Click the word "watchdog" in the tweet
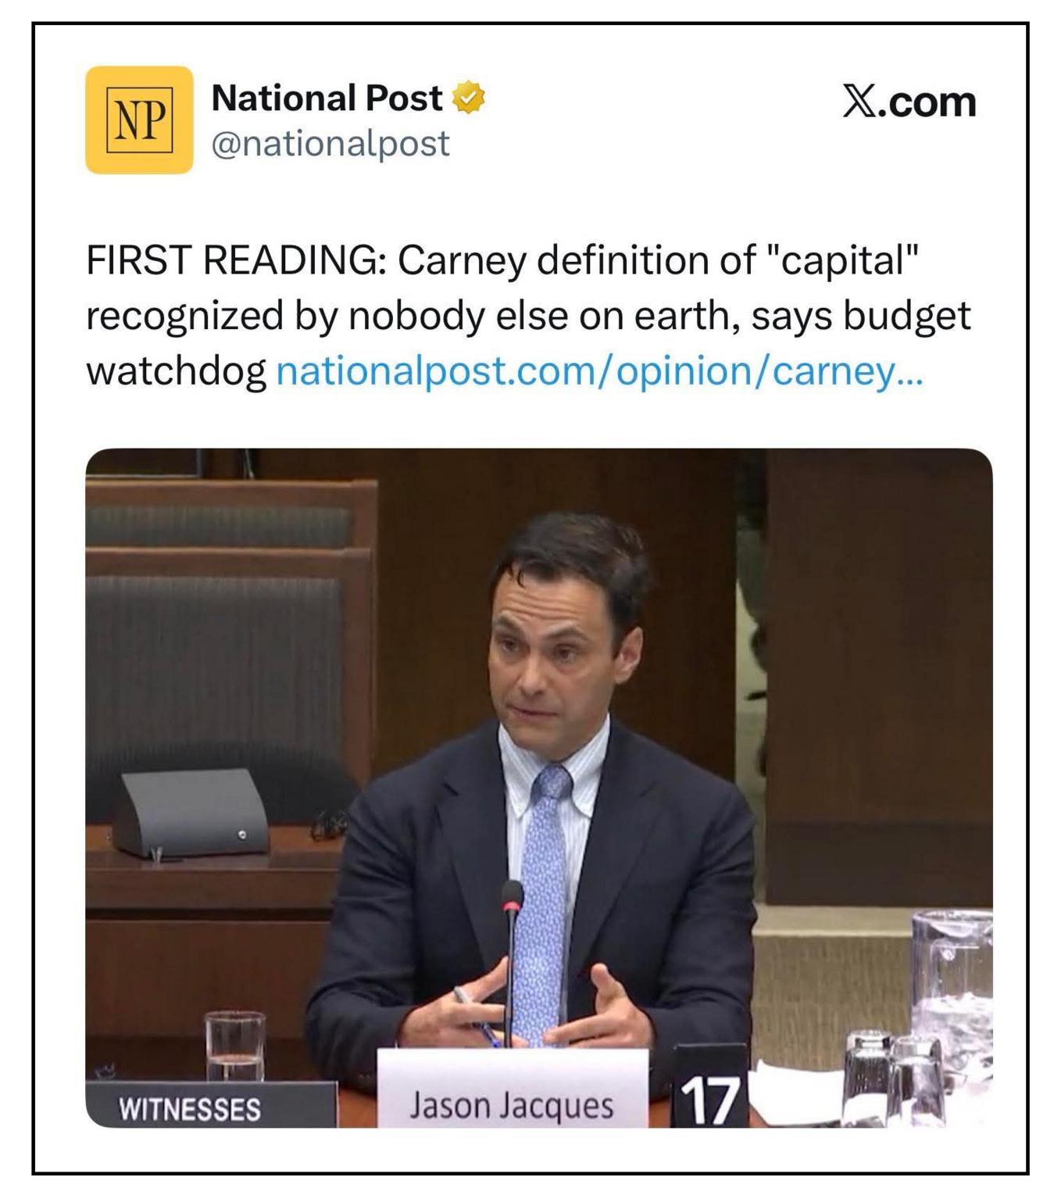Screen dimensions: 1054x1202 176,370
